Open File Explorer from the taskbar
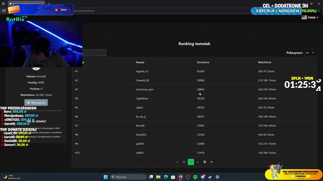Image resolution: width=323 pixels, height=181 pixels. (x=158, y=177)
